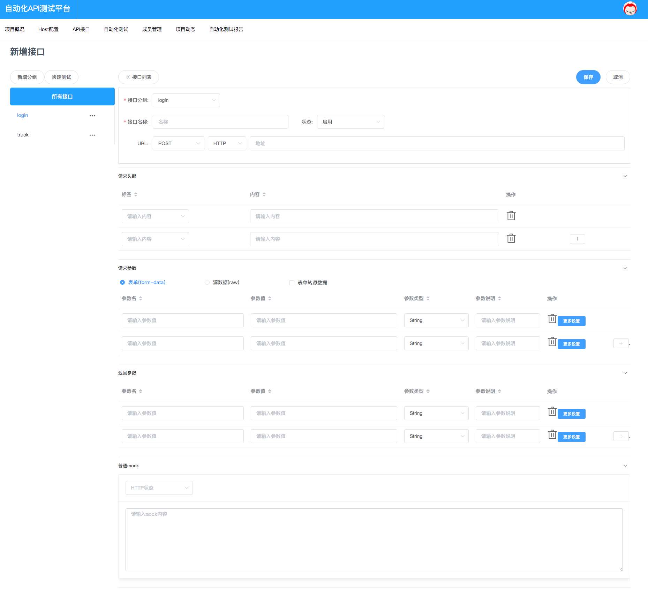
Task: Open first request parameter String type dropdown
Action: click(436, 320)
